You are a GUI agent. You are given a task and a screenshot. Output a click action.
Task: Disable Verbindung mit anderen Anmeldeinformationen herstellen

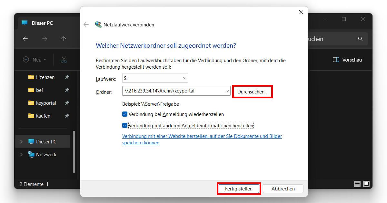(x=124, y=125)
